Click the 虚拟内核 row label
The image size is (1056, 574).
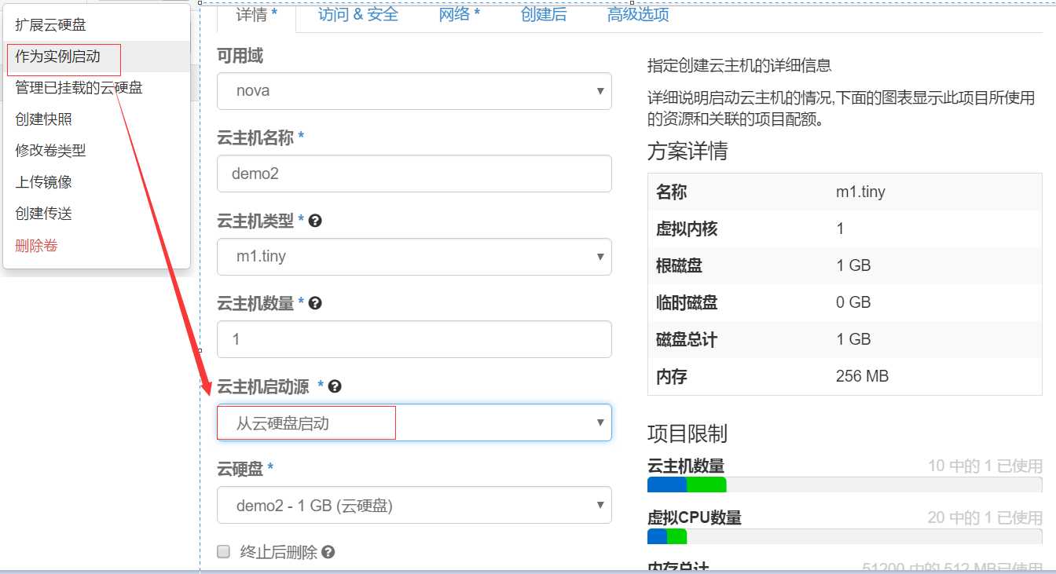tap(687, 229)
